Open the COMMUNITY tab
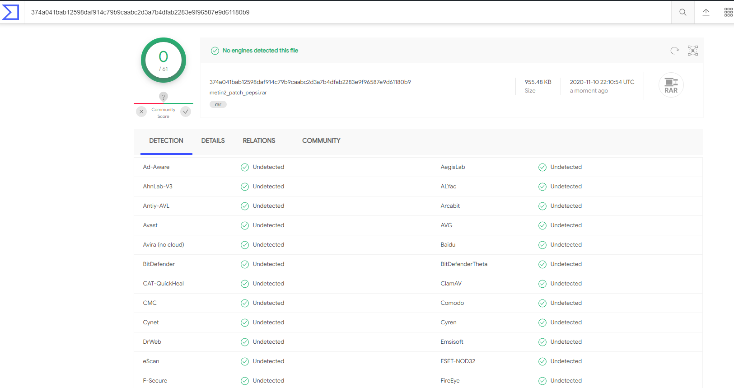This screenshot has width=734, height=388. tap(321, 141)
